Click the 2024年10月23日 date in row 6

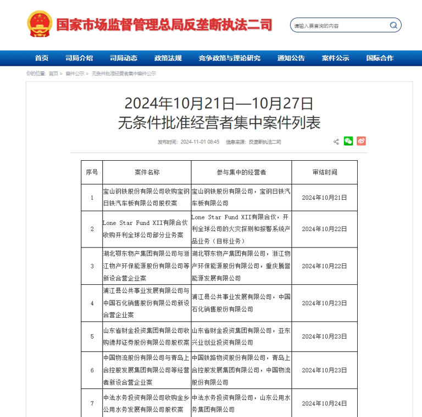click(x=324, y=370)
